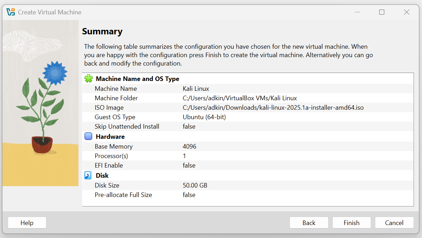422x238 pixels.
Task: Select the Skip Unattended Install label
Action: [127, 127]
